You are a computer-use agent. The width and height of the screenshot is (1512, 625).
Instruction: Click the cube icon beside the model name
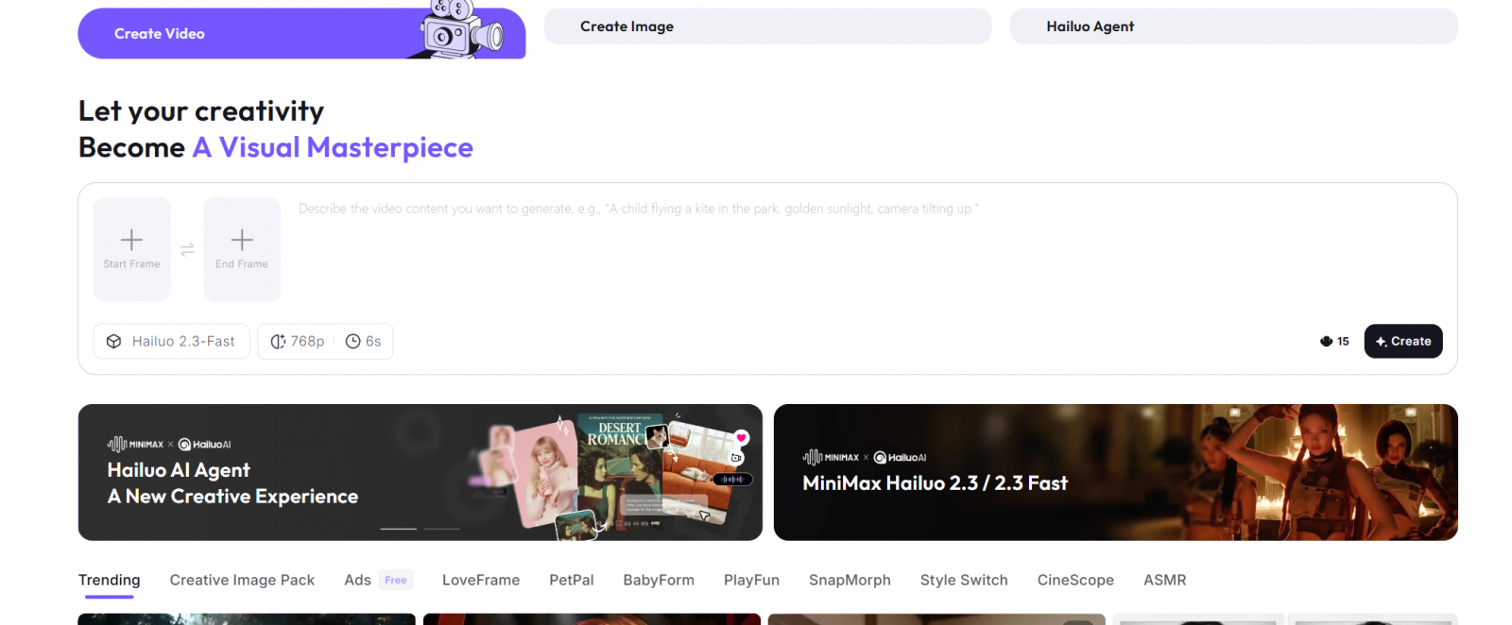[113, 342]
